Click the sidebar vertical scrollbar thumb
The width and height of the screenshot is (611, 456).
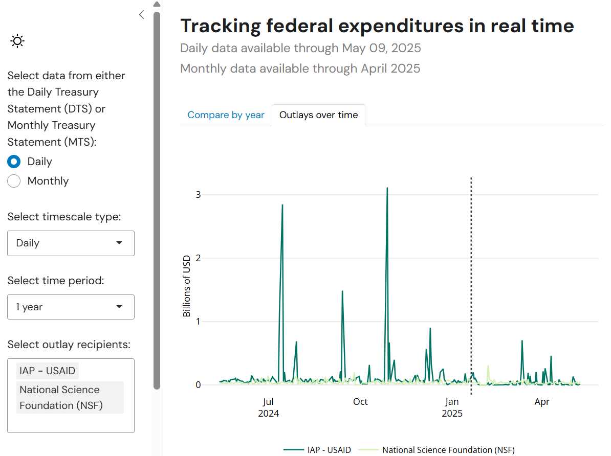tap(157, 199)
